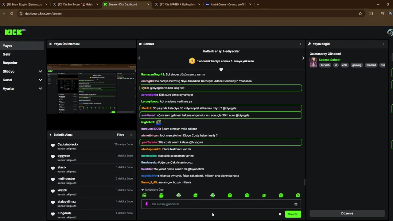The image size is (393, 221).
Task: Click username esintimert in chat
Action: (x=148, y=115)
